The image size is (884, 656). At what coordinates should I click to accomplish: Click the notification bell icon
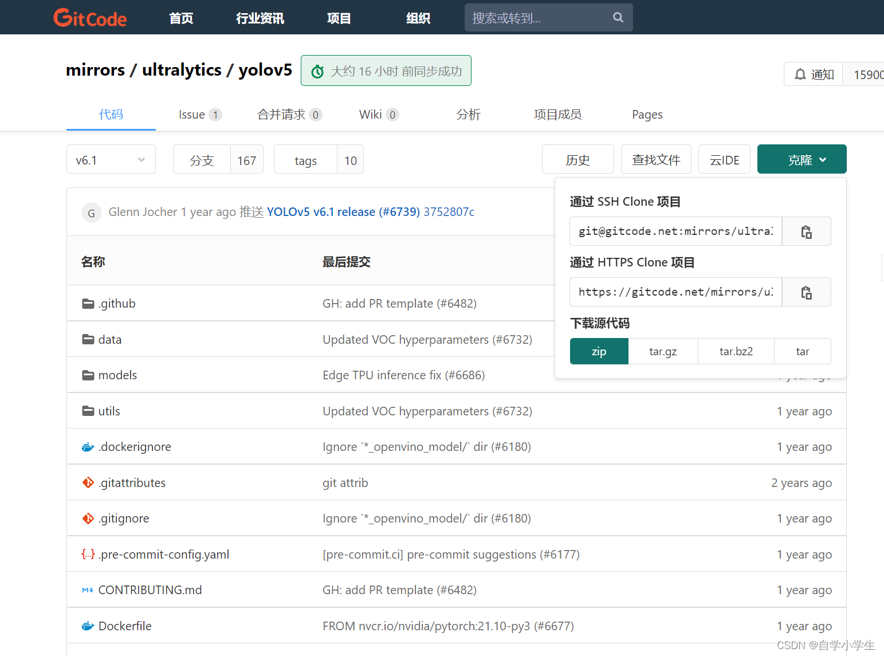[x=800, y=74]
